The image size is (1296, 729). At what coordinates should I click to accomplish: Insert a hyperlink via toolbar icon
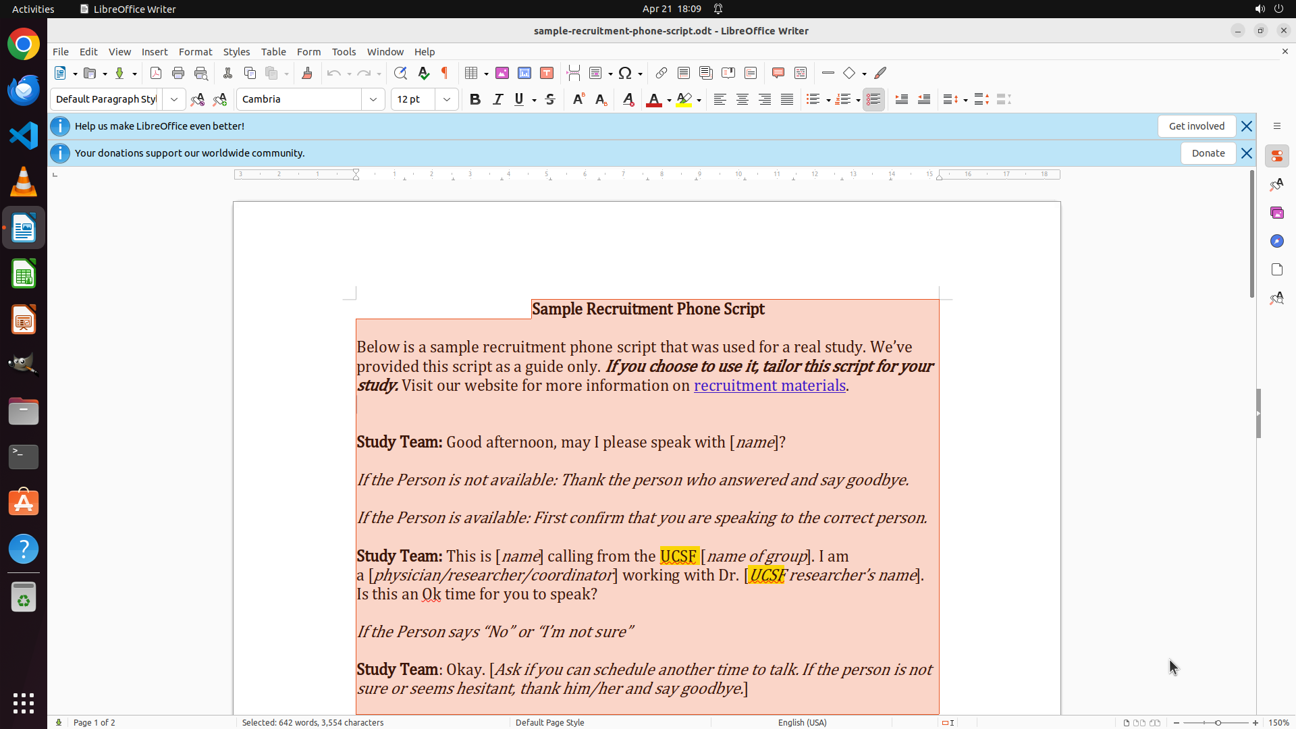[x=661, y=73]
